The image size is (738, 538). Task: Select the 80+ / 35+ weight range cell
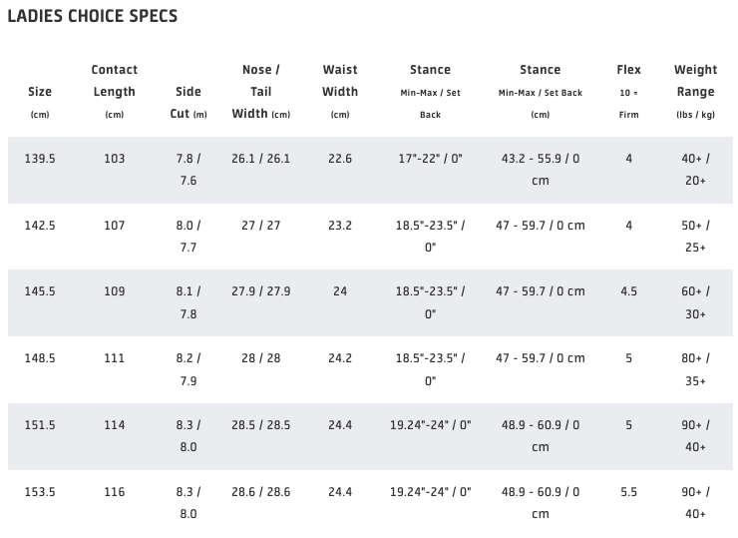pyautogui.click(x=696, y=369)
